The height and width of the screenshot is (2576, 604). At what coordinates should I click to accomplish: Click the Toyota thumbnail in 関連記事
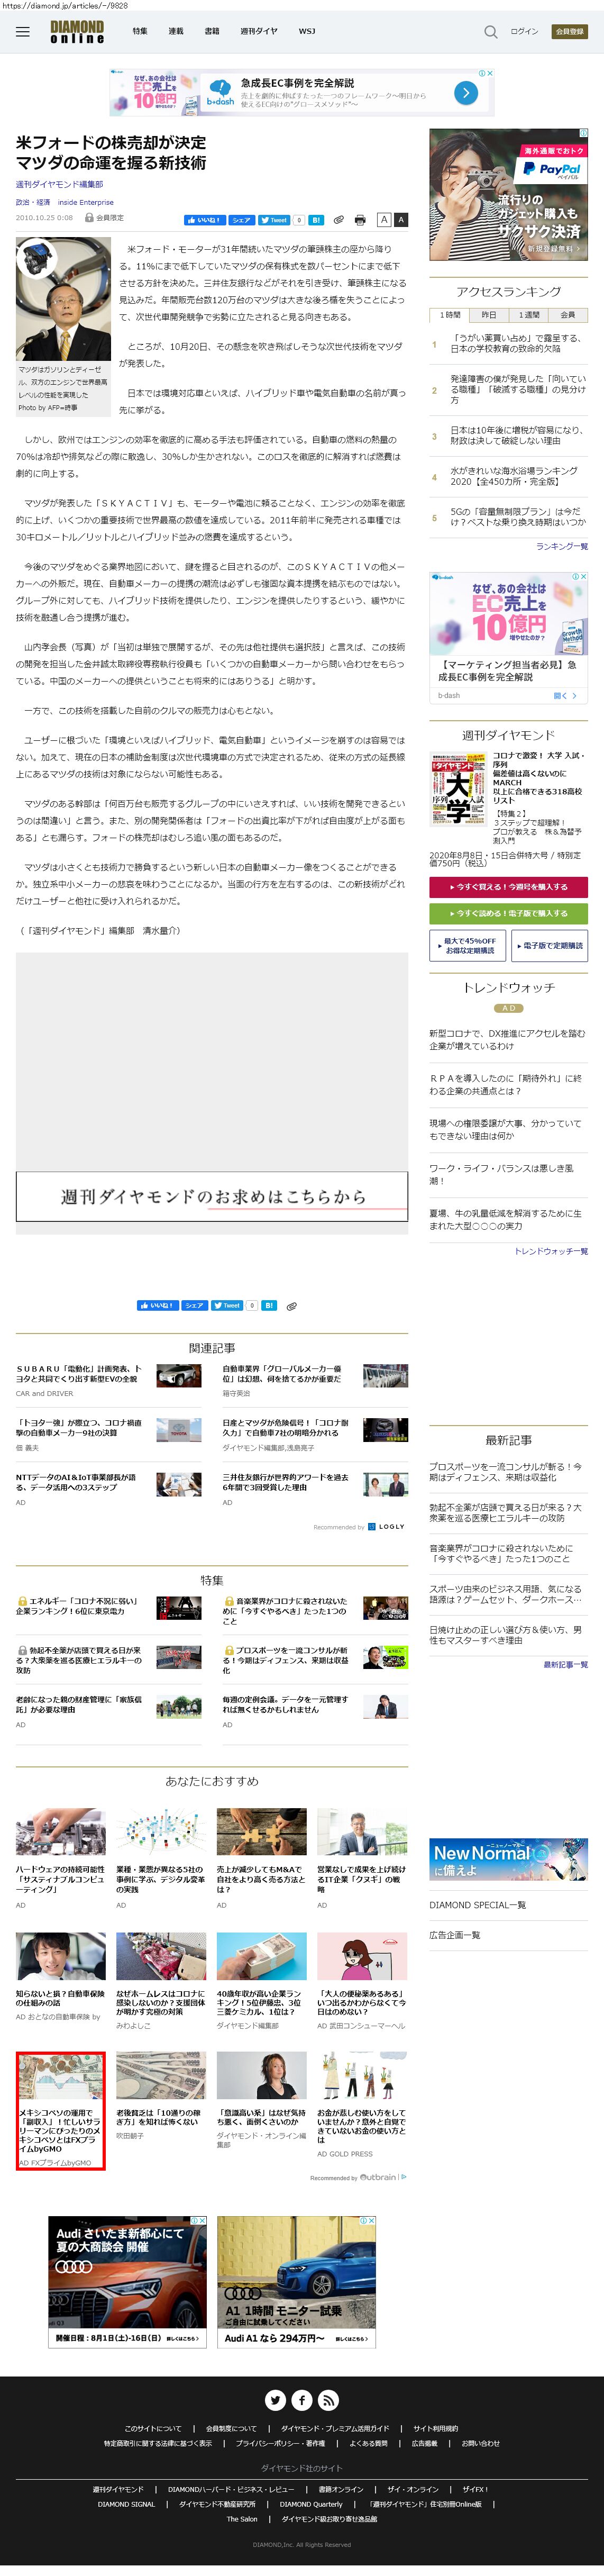(x=179, y=1429)
